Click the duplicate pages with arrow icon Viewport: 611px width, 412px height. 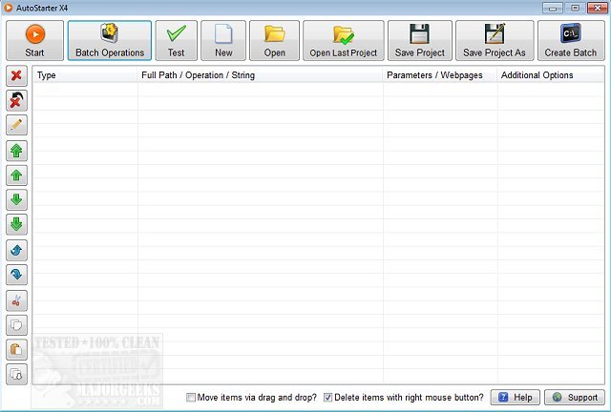click(16, 374)
